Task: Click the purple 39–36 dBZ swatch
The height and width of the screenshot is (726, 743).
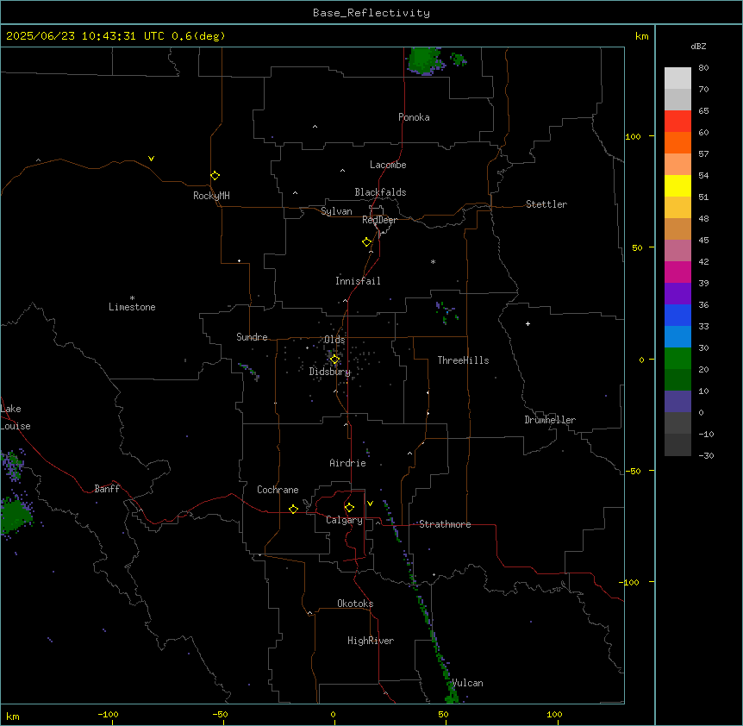Action: 677,293
